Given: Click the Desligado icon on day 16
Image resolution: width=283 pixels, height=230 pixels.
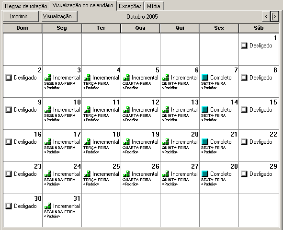Looking at the screenshot, I should [x=9, y=142].
